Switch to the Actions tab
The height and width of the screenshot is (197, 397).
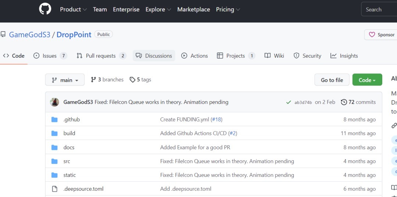pos(194,56)
